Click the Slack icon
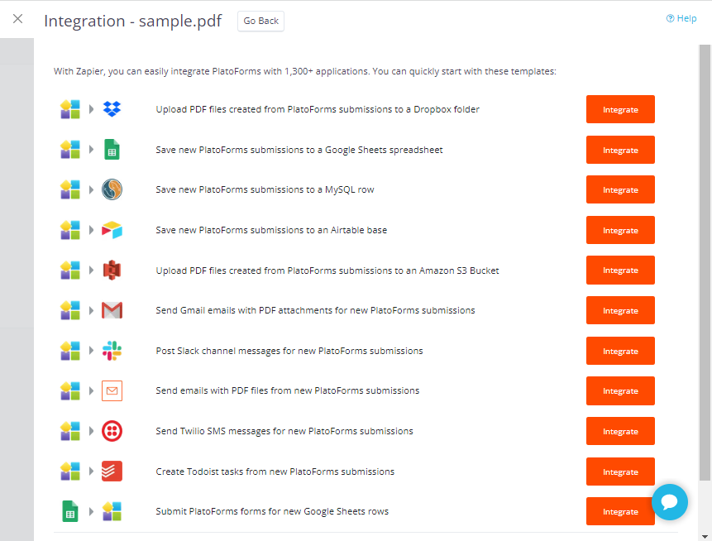Screen dimensions: 712x541 [x=112, y=351]
